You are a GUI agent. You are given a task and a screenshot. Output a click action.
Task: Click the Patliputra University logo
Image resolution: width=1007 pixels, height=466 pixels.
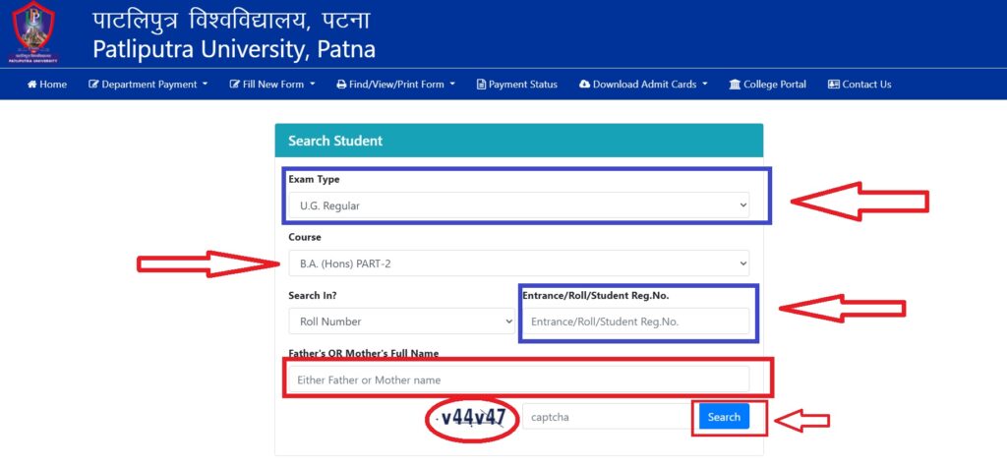(x=33, y=32)
